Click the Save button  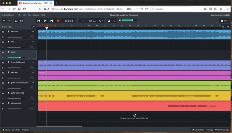point(224,21)
